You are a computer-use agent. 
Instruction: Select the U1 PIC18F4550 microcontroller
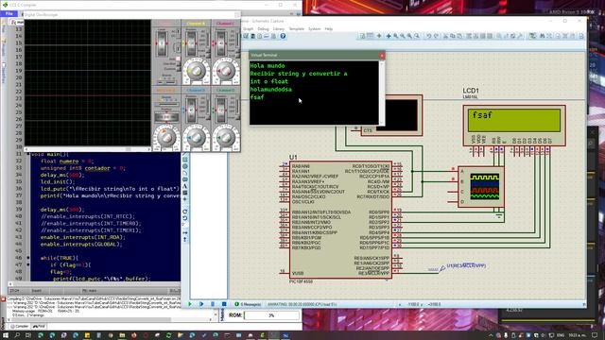340,220
